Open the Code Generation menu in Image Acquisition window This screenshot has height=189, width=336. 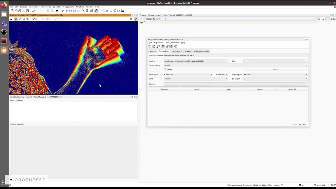pyautogui.click(x=172, y=43)
